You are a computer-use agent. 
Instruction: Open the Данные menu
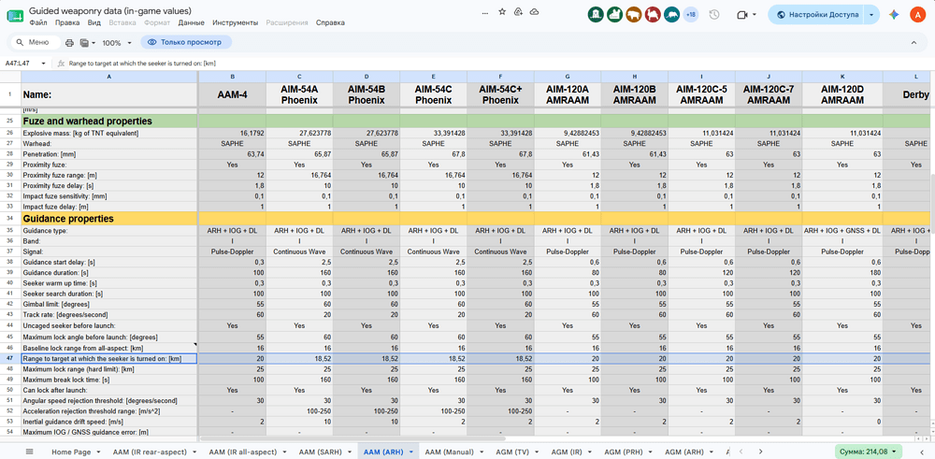click(x=191, y=22)
